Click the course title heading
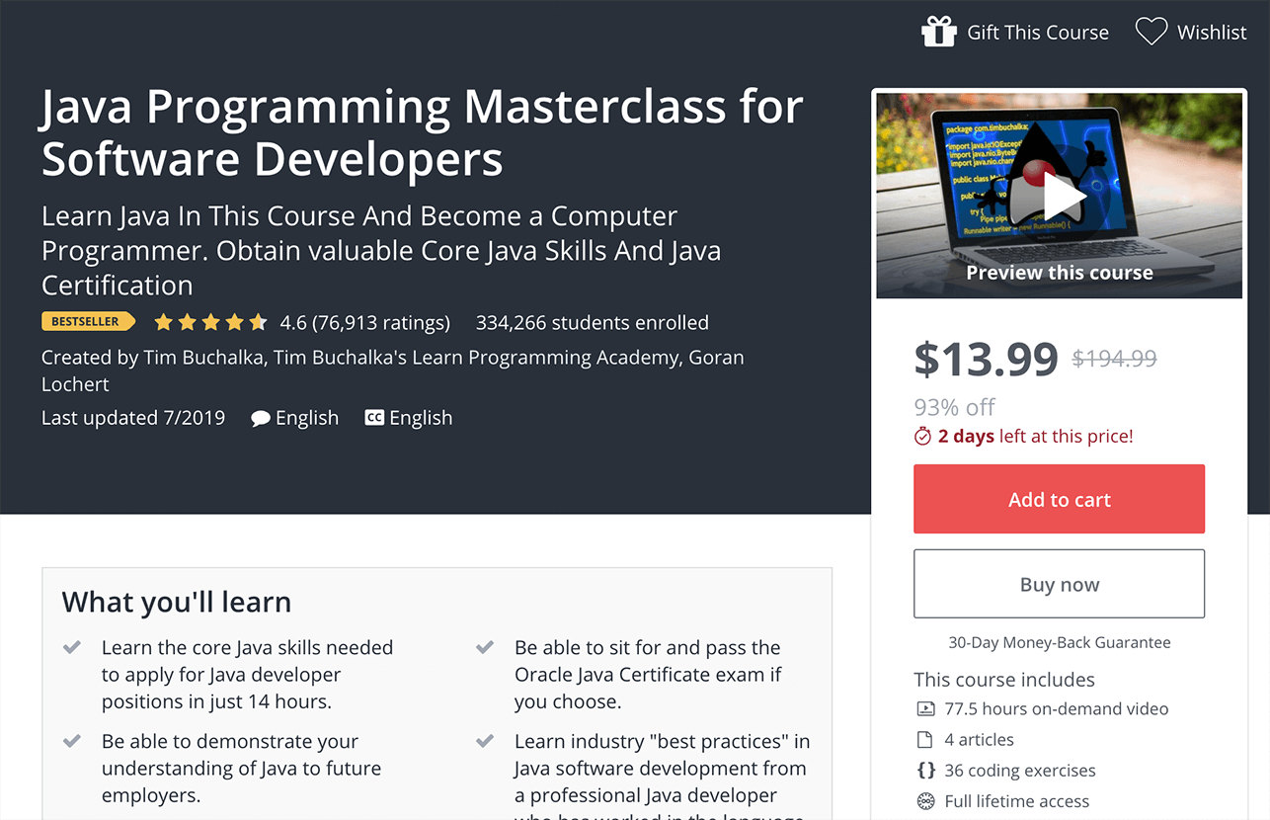Image resolution: width=1270 pixels, height=820 pixels. coord(422,132)
